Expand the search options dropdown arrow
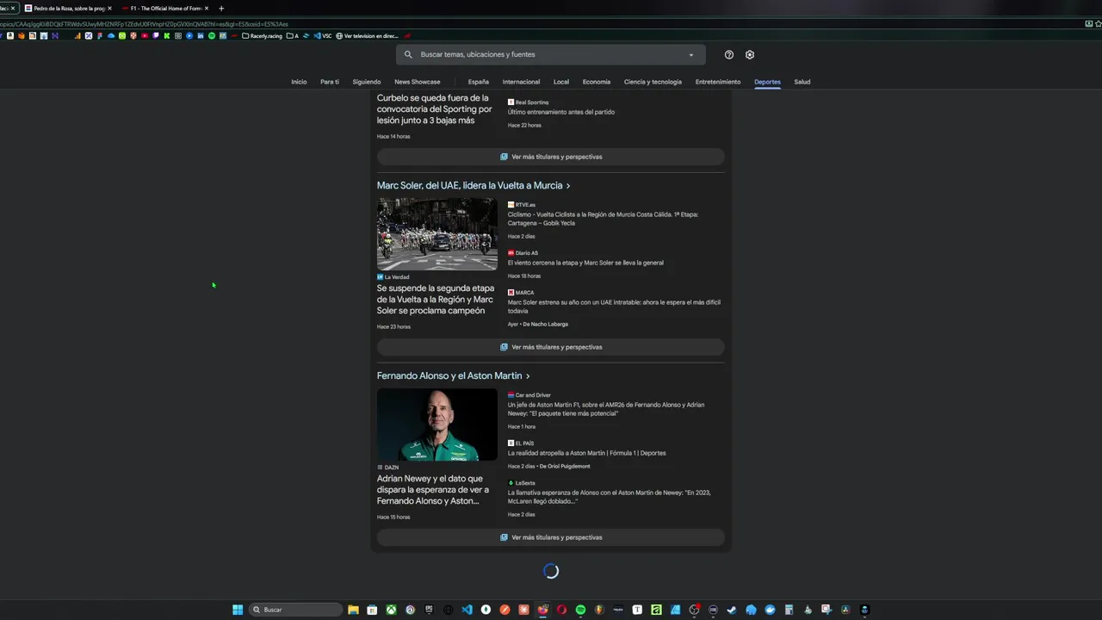Viewport: 1102px width, 620px height. [690, 55]
